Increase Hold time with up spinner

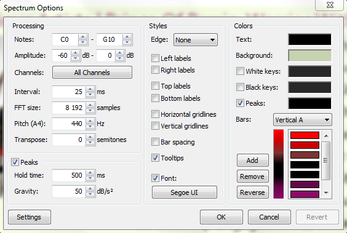90,173
